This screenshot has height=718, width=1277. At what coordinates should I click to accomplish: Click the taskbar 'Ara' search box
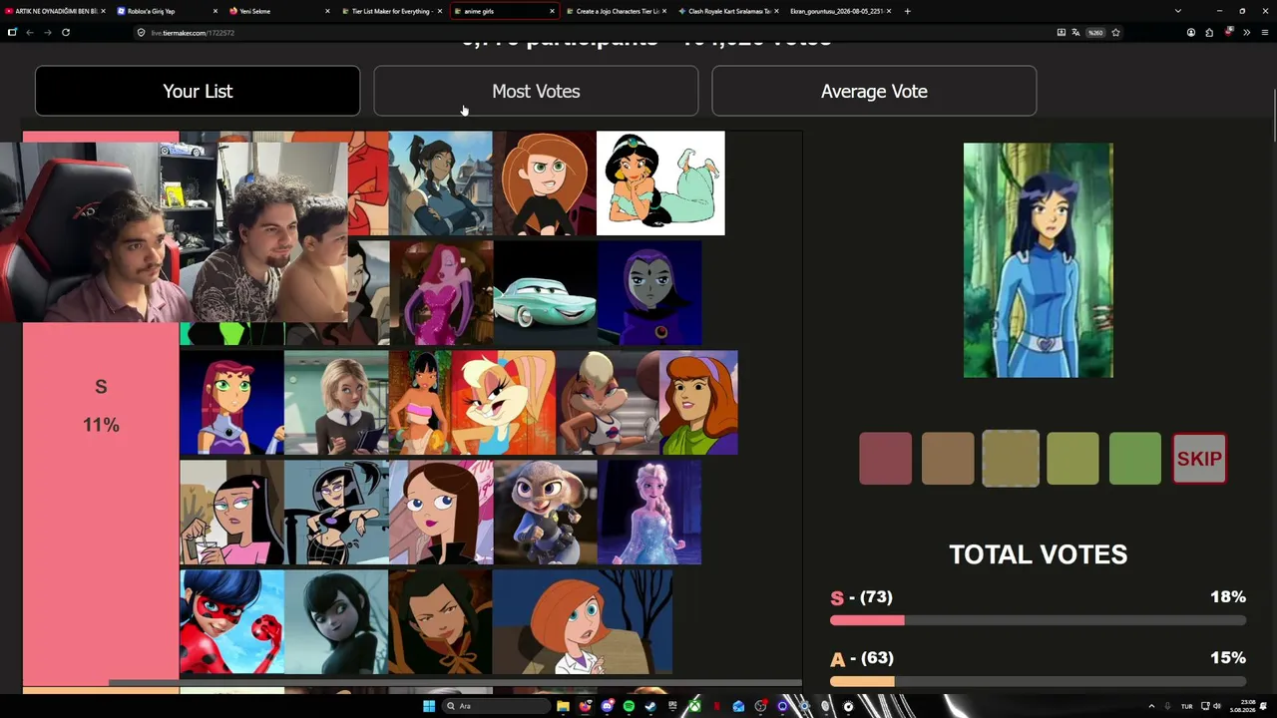coord(496,706)
